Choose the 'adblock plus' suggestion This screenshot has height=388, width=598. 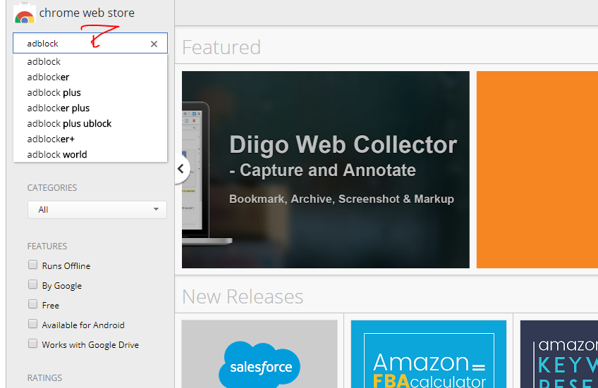click(x=90, y=93)
